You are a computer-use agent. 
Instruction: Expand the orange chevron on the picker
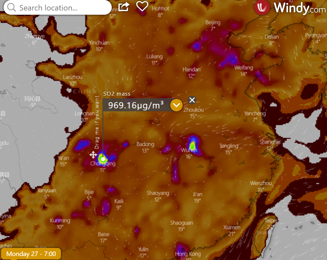tap(176, 105)
